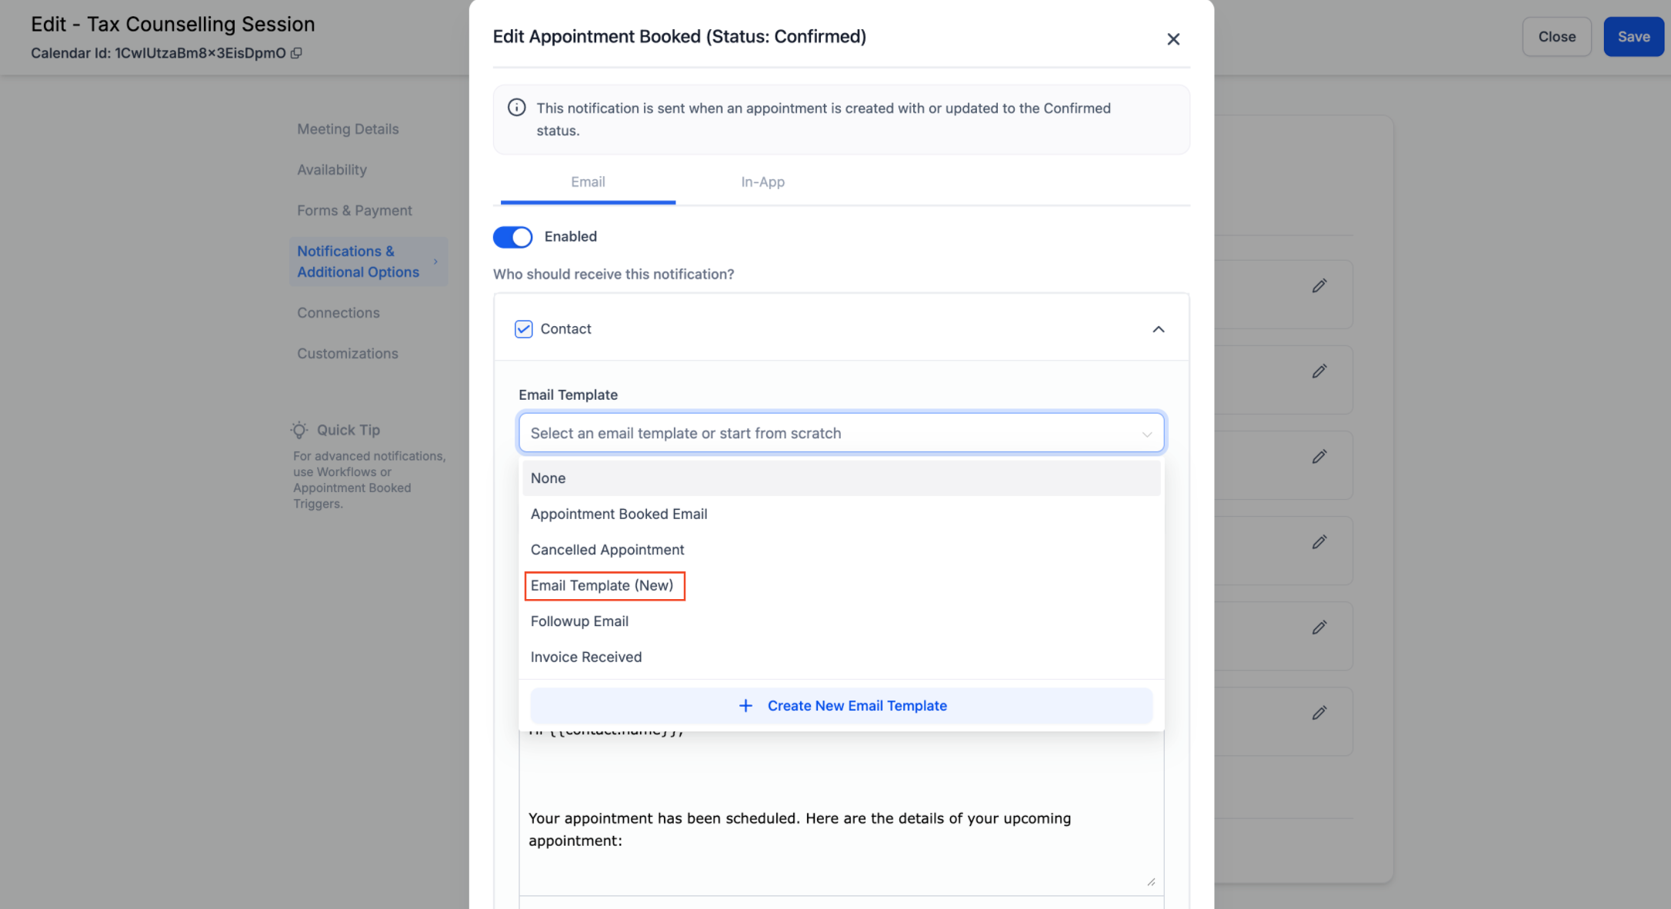Collapse the Contact section chevron
The width and height of the screenshot is (1671, 909).
tap(1158, 329)
